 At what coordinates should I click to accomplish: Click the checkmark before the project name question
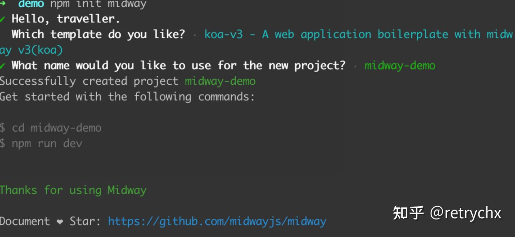click(x=3, y=66)
